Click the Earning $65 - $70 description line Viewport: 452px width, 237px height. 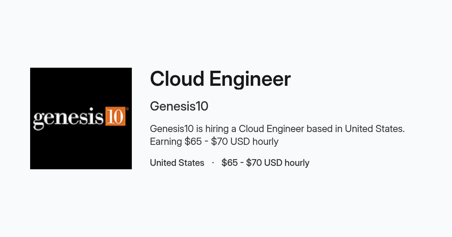214,141
